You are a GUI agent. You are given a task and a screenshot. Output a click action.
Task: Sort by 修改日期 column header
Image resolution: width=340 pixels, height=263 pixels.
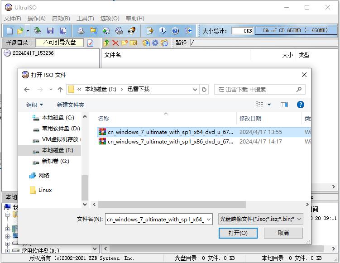pos(250,119)
